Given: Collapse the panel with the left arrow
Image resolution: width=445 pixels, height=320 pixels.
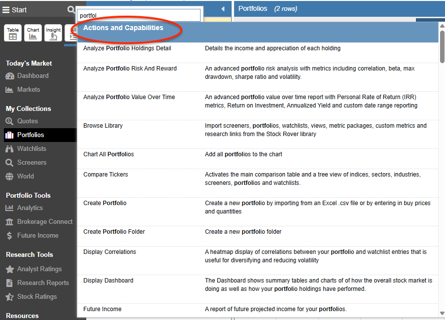Looking at the screenshot, I should pos(223,9).
